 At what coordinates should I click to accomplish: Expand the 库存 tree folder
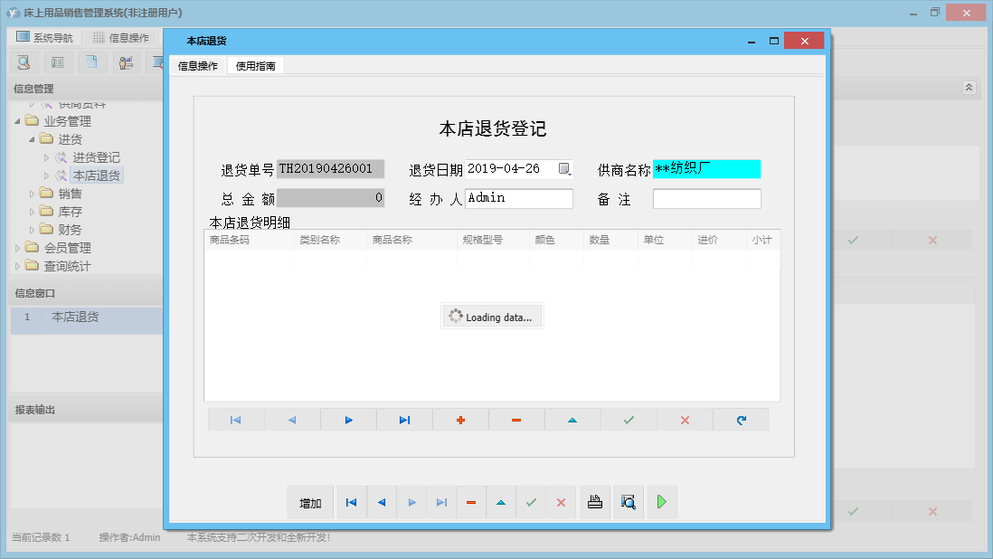(x=33, y=212)
